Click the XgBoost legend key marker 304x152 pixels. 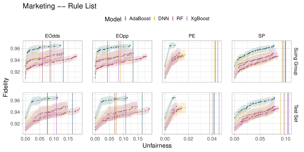coord(187,19)
